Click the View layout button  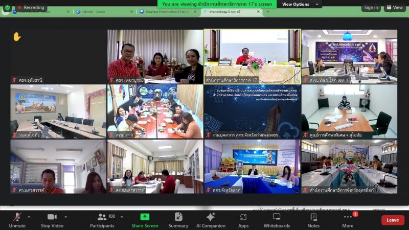click(x=395, y=8)
